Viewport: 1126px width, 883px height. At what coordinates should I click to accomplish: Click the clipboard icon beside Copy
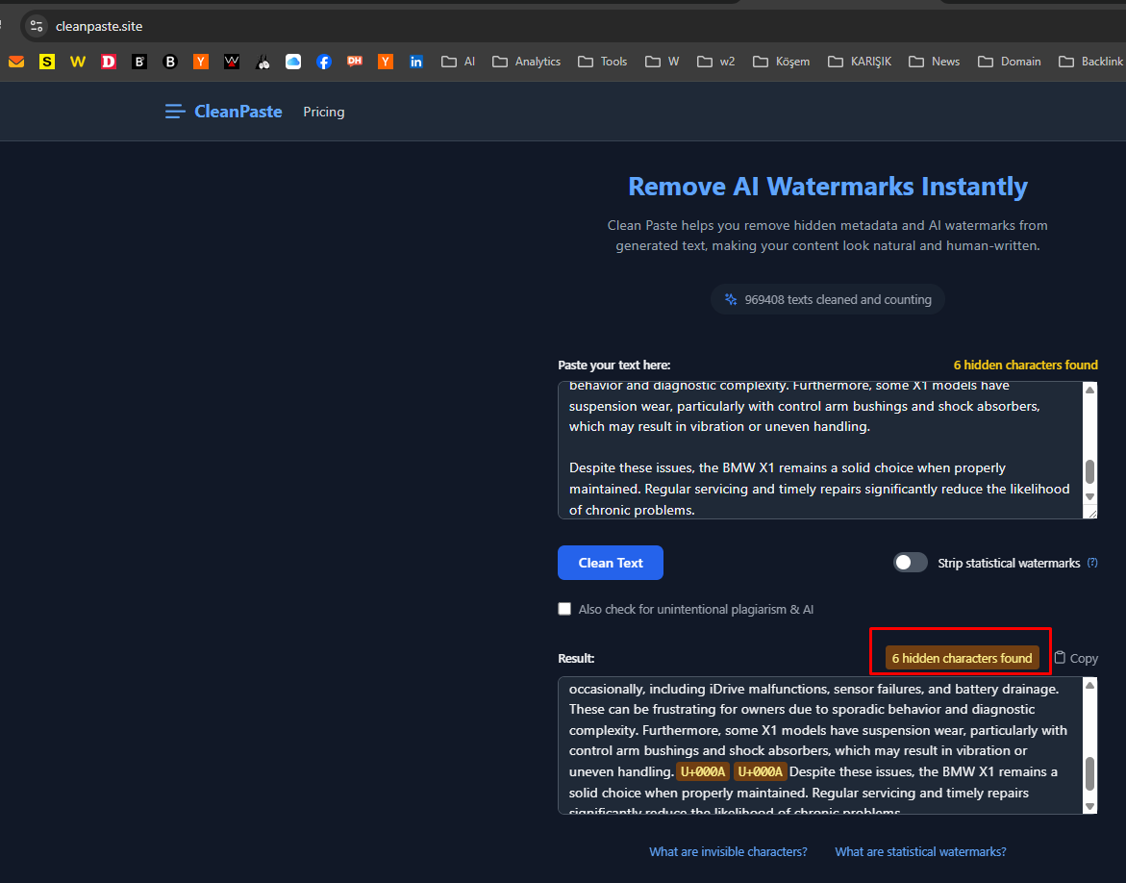point(1060,657)
